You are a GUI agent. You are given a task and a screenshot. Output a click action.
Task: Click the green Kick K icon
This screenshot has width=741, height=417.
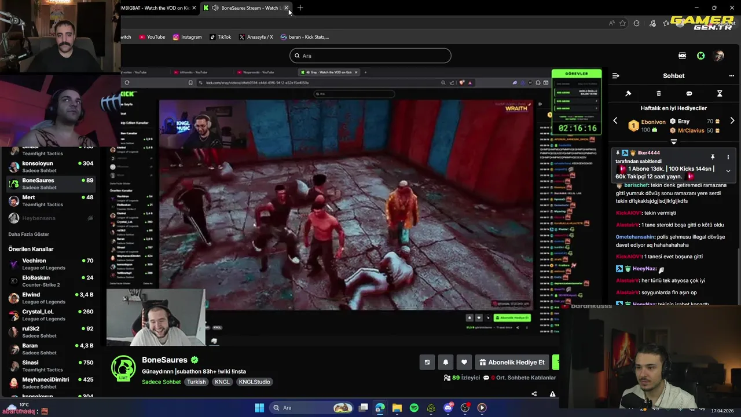pos(700,56)
